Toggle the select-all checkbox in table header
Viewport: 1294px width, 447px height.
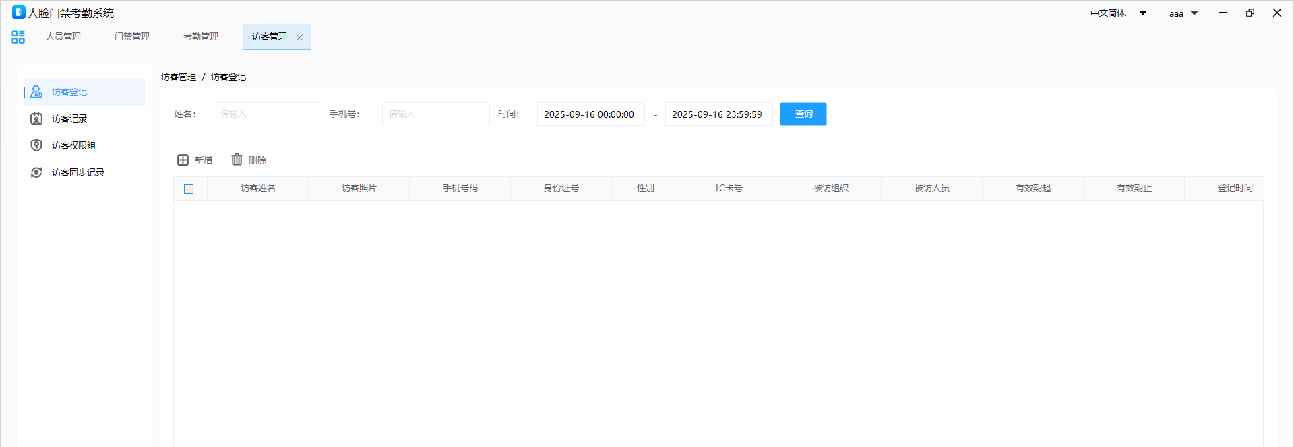[189, 188]
